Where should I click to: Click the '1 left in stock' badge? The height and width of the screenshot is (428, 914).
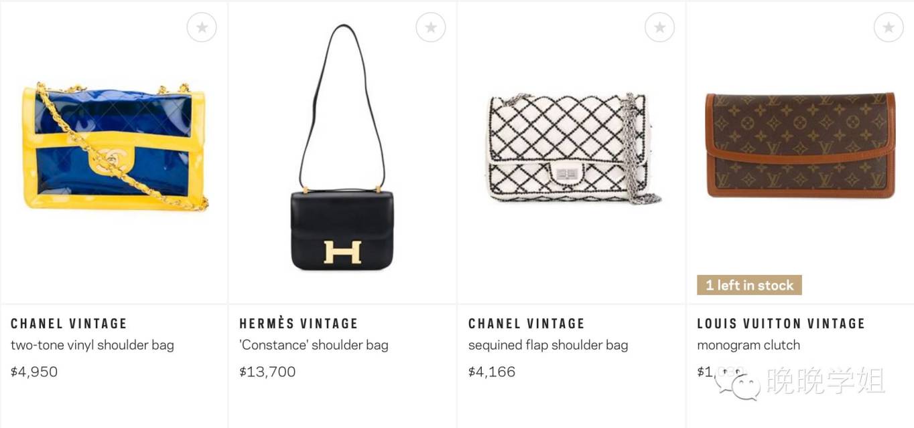click(749, 286)
